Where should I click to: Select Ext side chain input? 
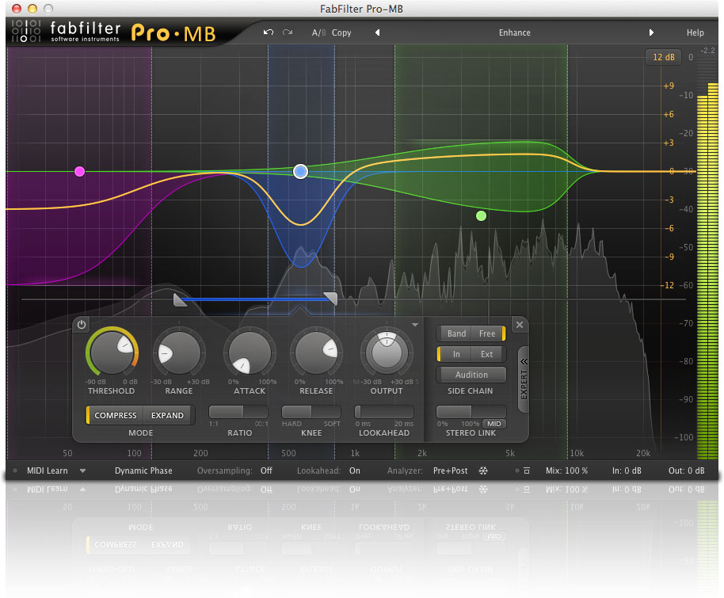coord(488,355)
